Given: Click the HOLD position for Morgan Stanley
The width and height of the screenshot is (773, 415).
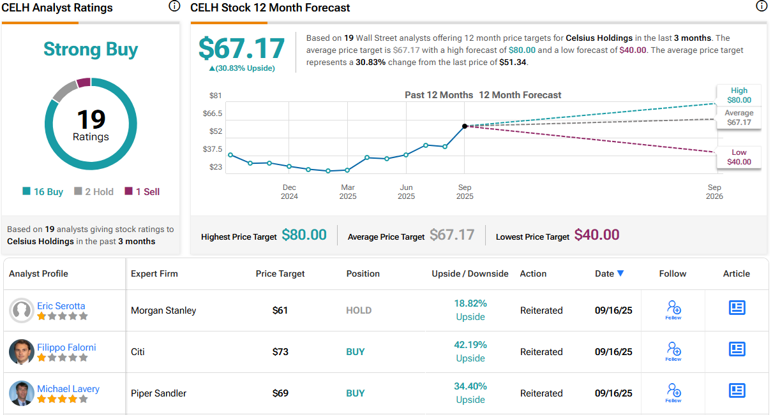Looking at the screenshot, I should pos(359,310).
